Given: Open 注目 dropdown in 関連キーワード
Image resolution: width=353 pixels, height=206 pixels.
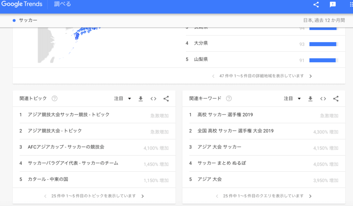Looking at the screenshot, I should tap(292, 99).
